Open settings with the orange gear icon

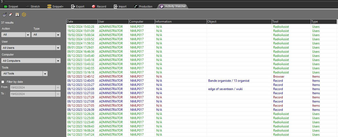pyautogui.click(x=24, y=15)
